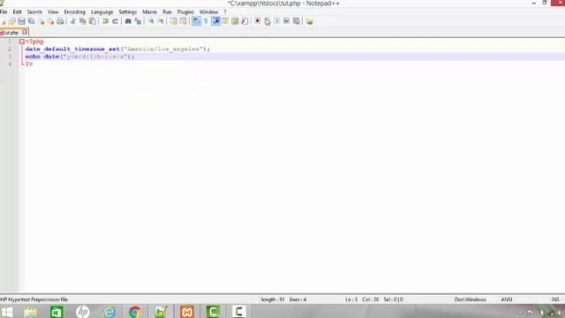The image size is (565, 318).
Task: Open the XAMPP taskbar icon
Action: coord(186,312)
